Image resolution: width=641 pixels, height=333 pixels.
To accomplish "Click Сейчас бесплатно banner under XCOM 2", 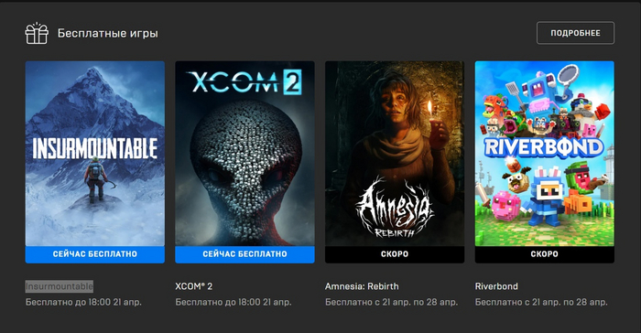I will (244, 254).
